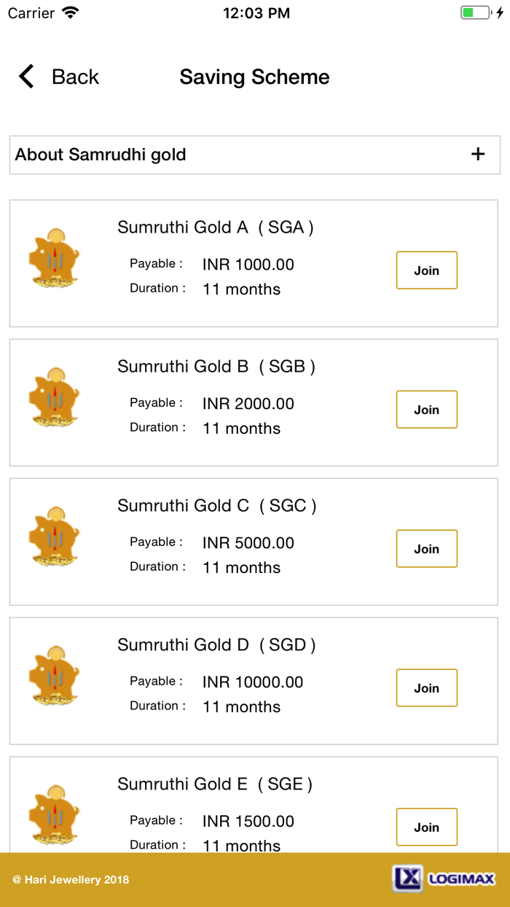Select the Sumruthi Gold D (SGD) title
510x907 pixels.
(x=216, y=645)
